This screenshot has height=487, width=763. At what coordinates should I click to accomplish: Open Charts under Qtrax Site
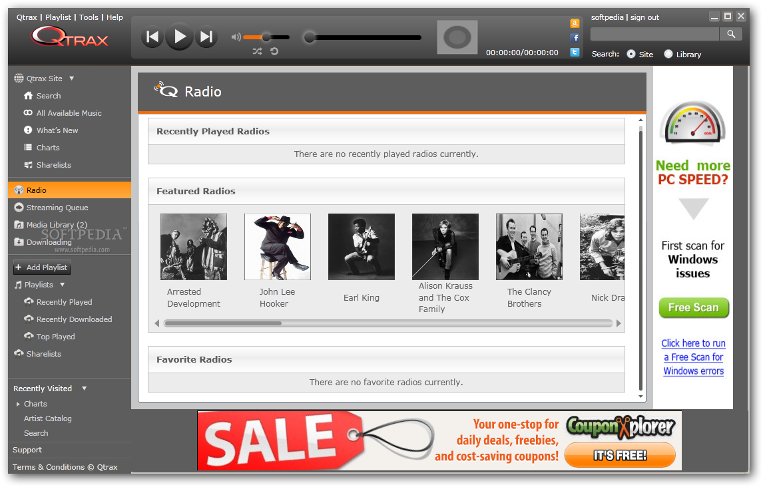(42, 147)
